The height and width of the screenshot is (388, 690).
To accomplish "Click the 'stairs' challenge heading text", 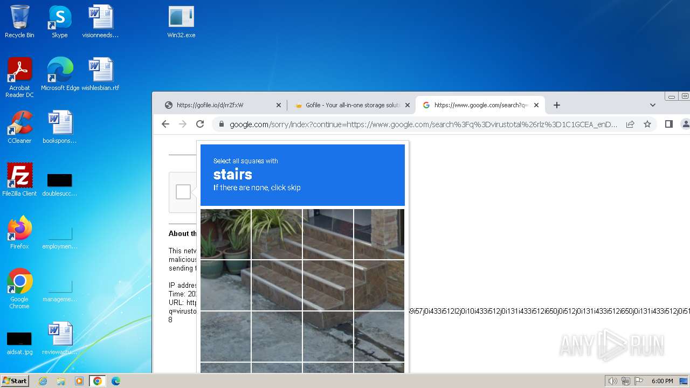I will click(x=232, y=174).
